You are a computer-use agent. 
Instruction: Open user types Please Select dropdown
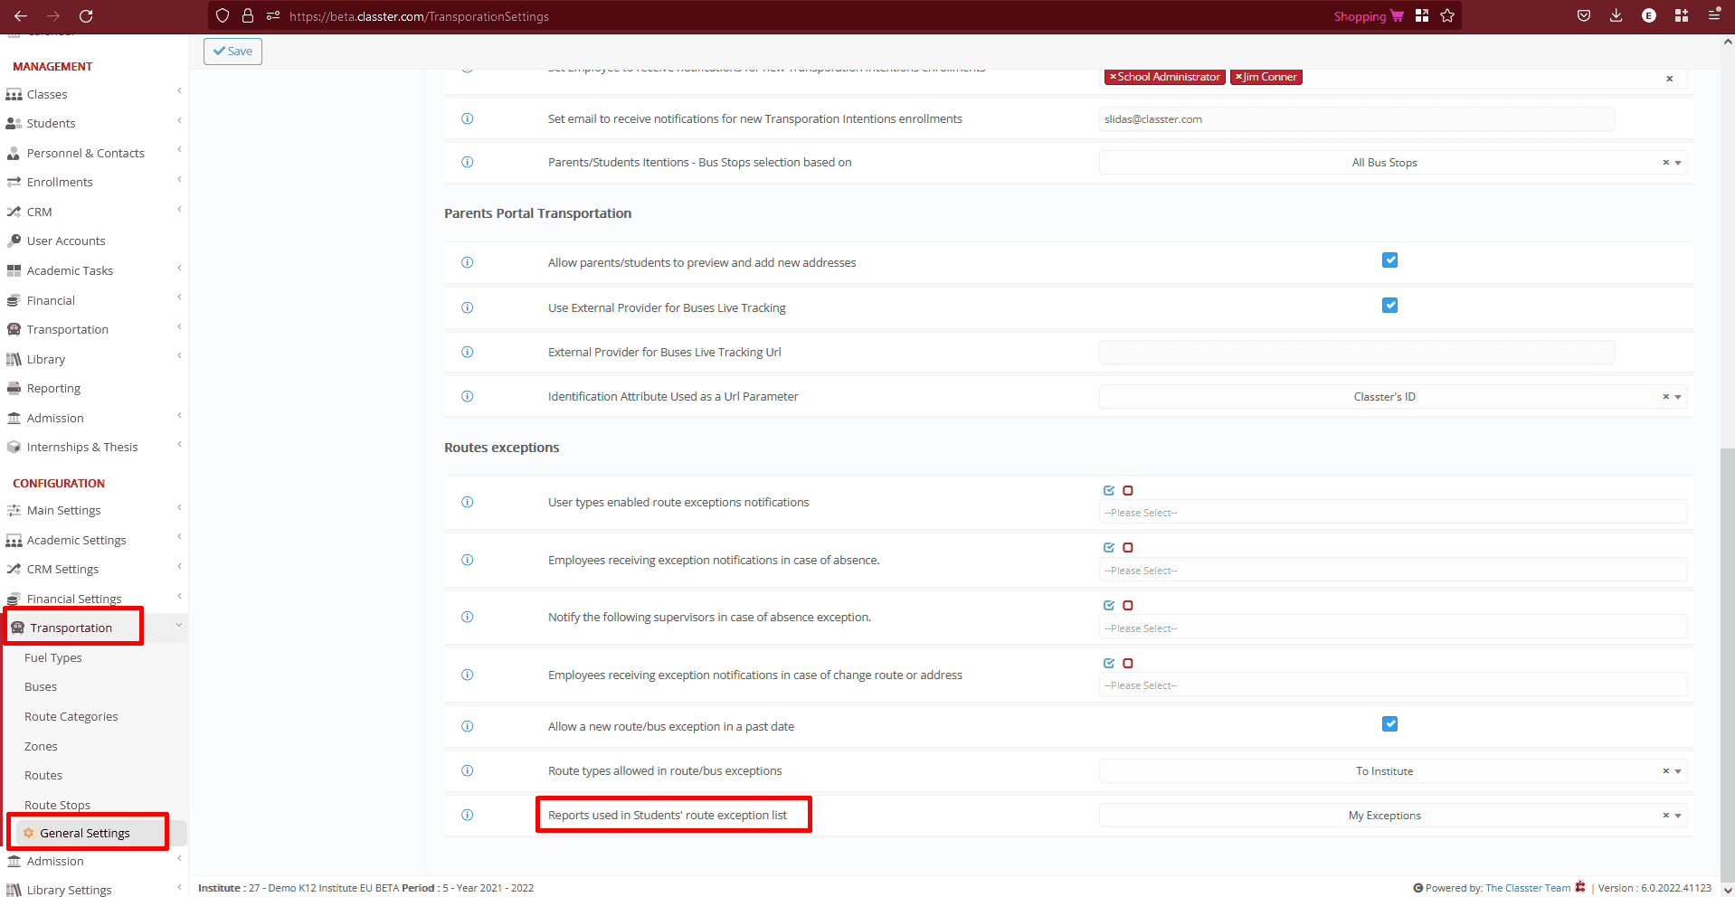[x=1393, y=513]
